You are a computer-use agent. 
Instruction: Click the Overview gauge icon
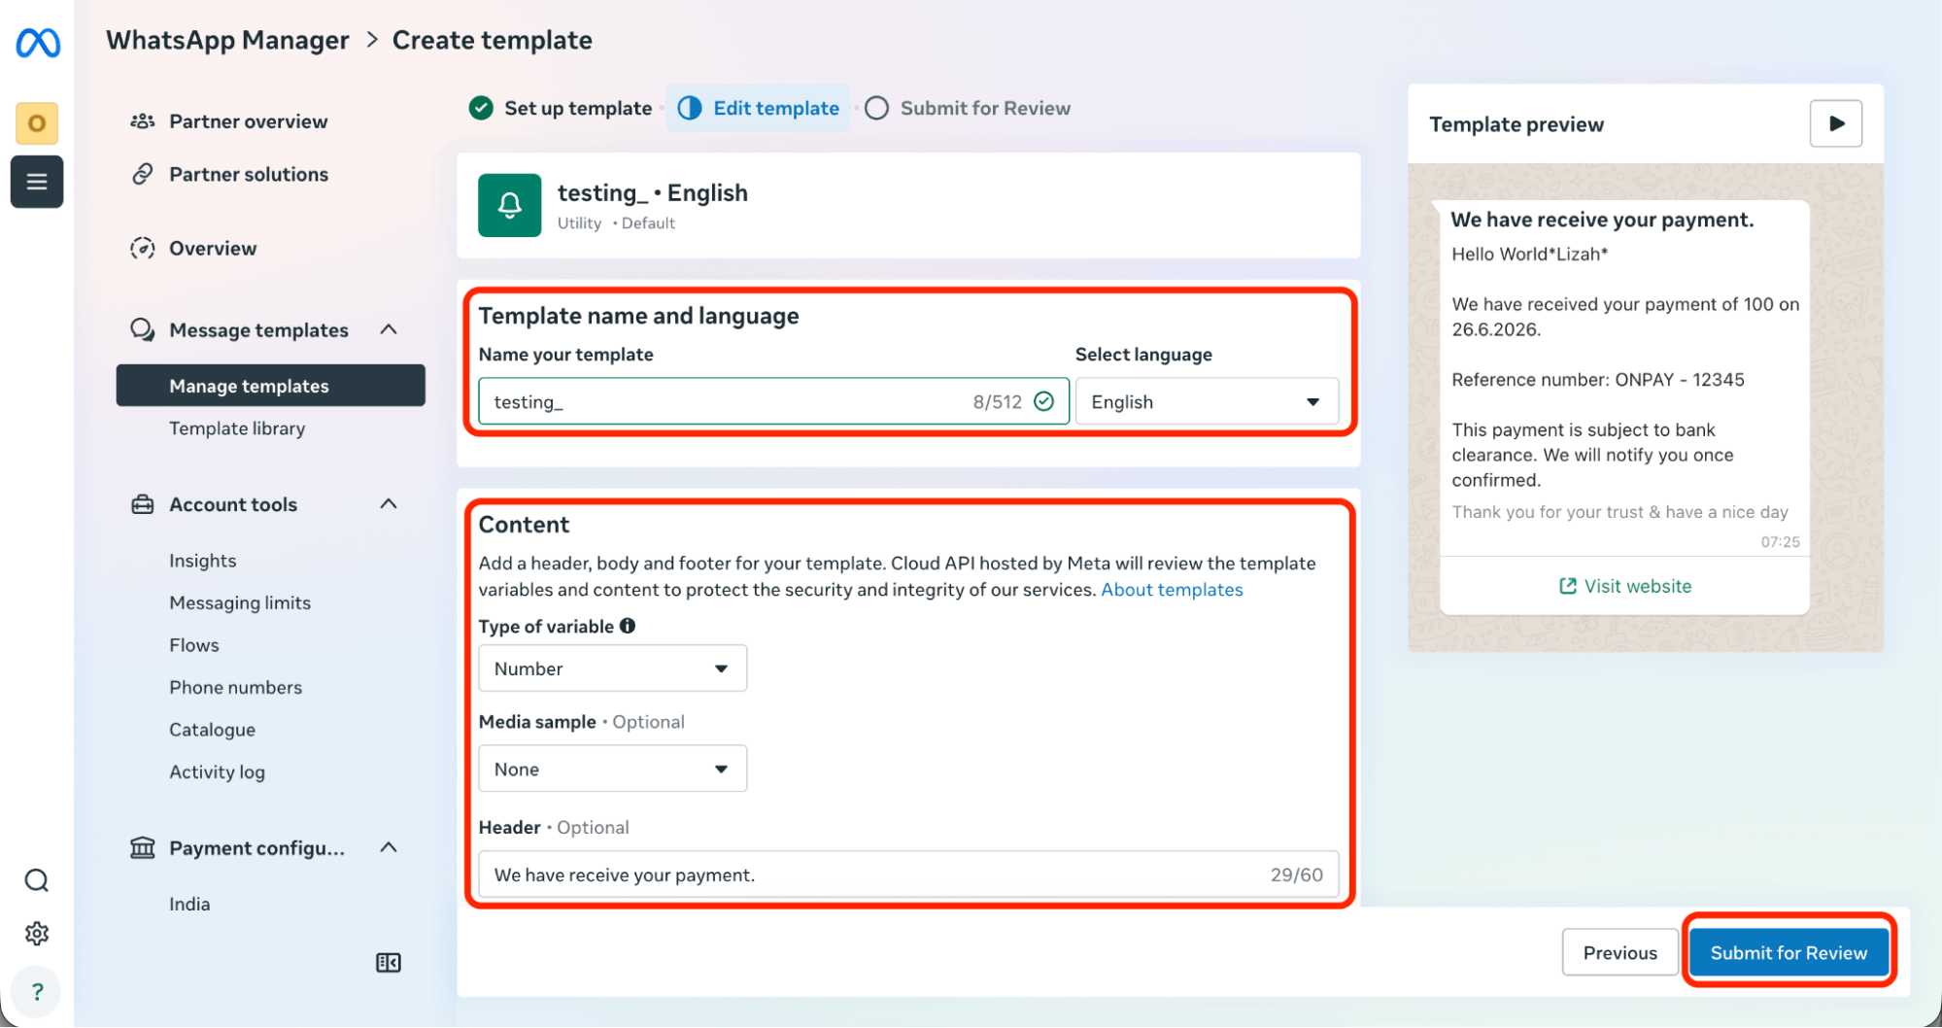[143, 248]
